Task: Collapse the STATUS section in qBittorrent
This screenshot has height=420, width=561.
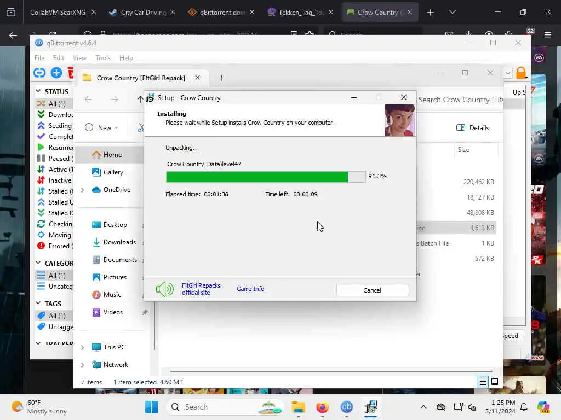Action: click(x=38, y=91)
